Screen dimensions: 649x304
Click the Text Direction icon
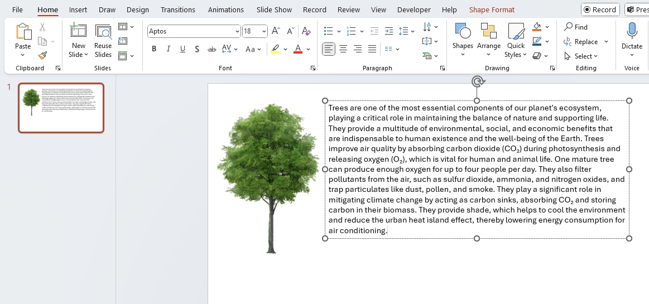(427, 27)
